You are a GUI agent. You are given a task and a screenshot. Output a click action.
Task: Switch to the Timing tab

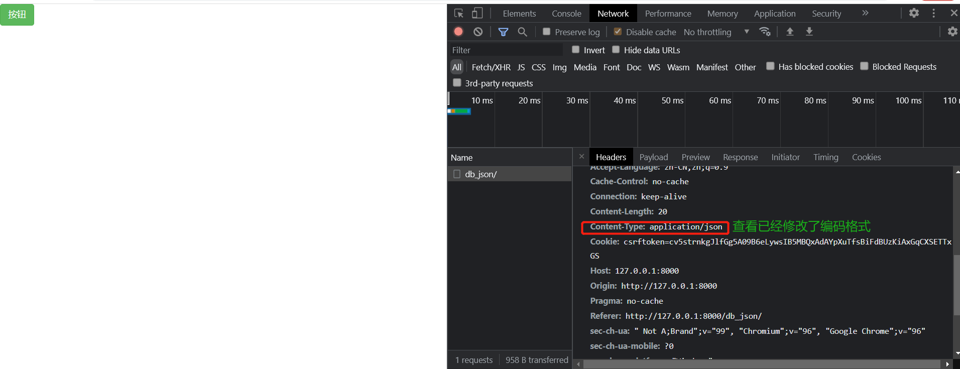pyautogui.click(x=826, y=157)
